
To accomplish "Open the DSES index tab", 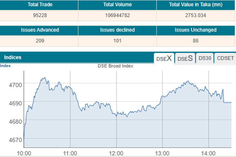I will (185, 58).
